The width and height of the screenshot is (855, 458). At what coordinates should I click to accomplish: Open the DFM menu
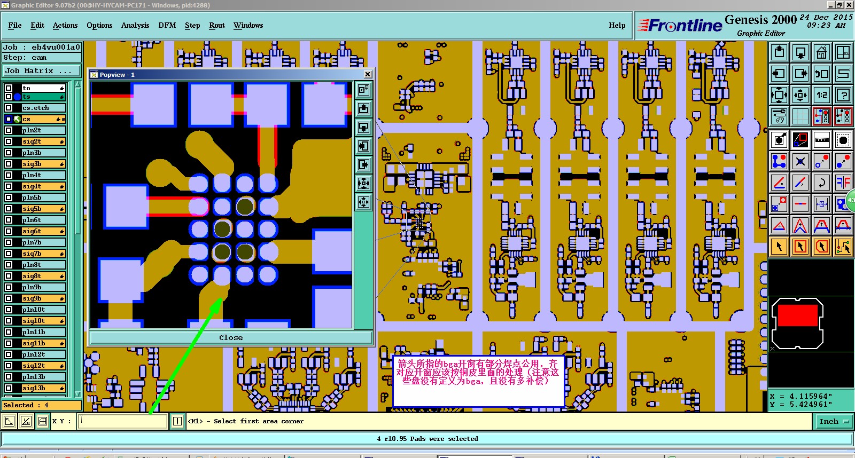click(x=167, y=25)
